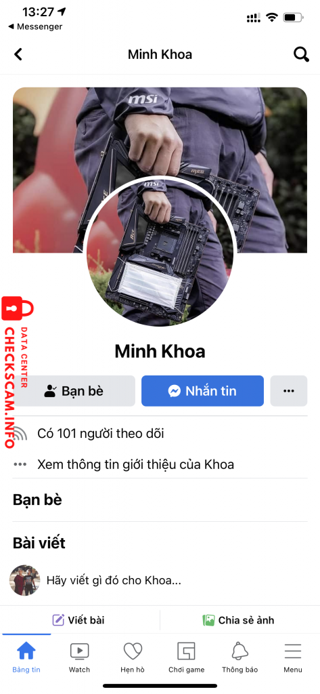Open the Bạn bè friends section
The width and height of the screenshot is (320, 694).
tap(37, 499)
